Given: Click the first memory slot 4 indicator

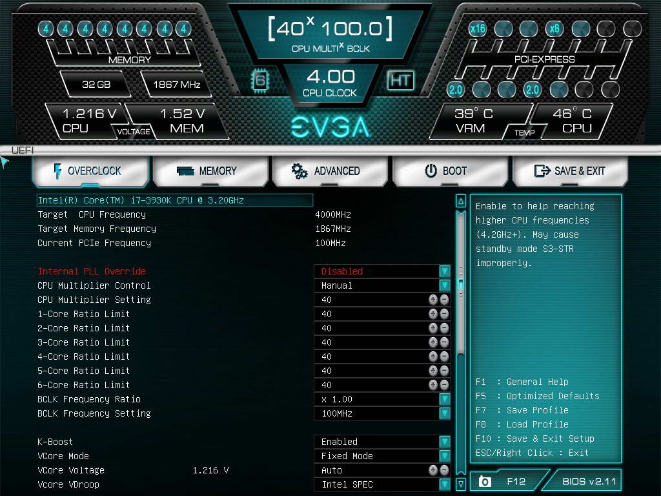Looking at the screenshot, I should [x=46, y=29].
